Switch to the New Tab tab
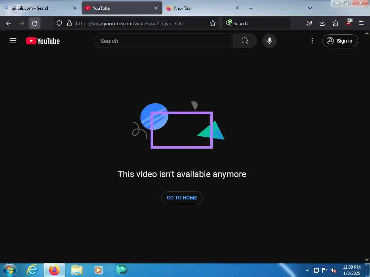This screenshot has height=277, width=370. [x=202, y=8]
